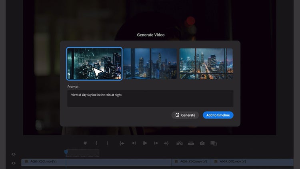Toggle lower video track eye visibility

coord(14,163)
